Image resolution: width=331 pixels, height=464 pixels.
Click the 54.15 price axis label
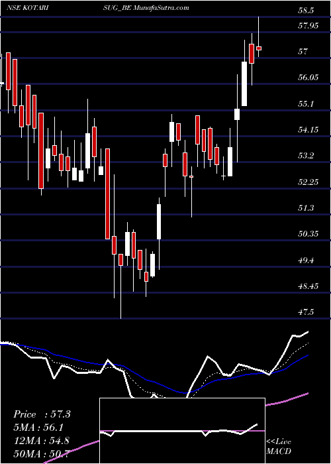pos(308,130)
